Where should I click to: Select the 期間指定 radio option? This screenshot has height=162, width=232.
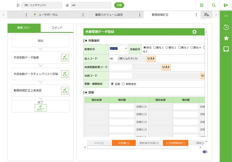[123, 84]
